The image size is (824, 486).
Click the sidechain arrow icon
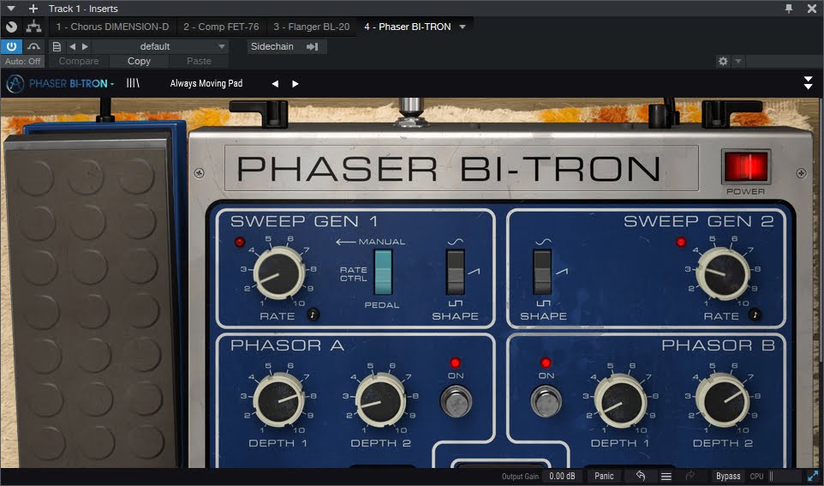312,46
